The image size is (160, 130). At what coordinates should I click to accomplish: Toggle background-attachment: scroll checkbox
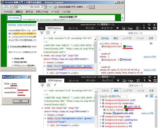pyautogui.click(x=103, y=100)
